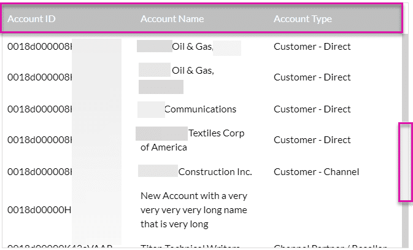
Task: Sort by the Account Name column header
Action: [x=172, y=19]
